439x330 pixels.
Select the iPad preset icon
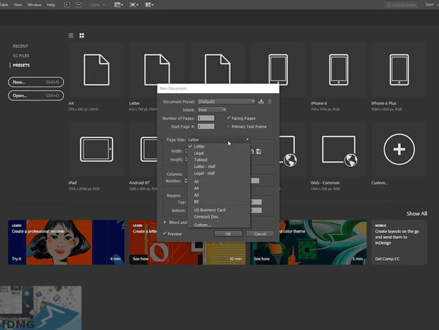click(x=97, y=149)
